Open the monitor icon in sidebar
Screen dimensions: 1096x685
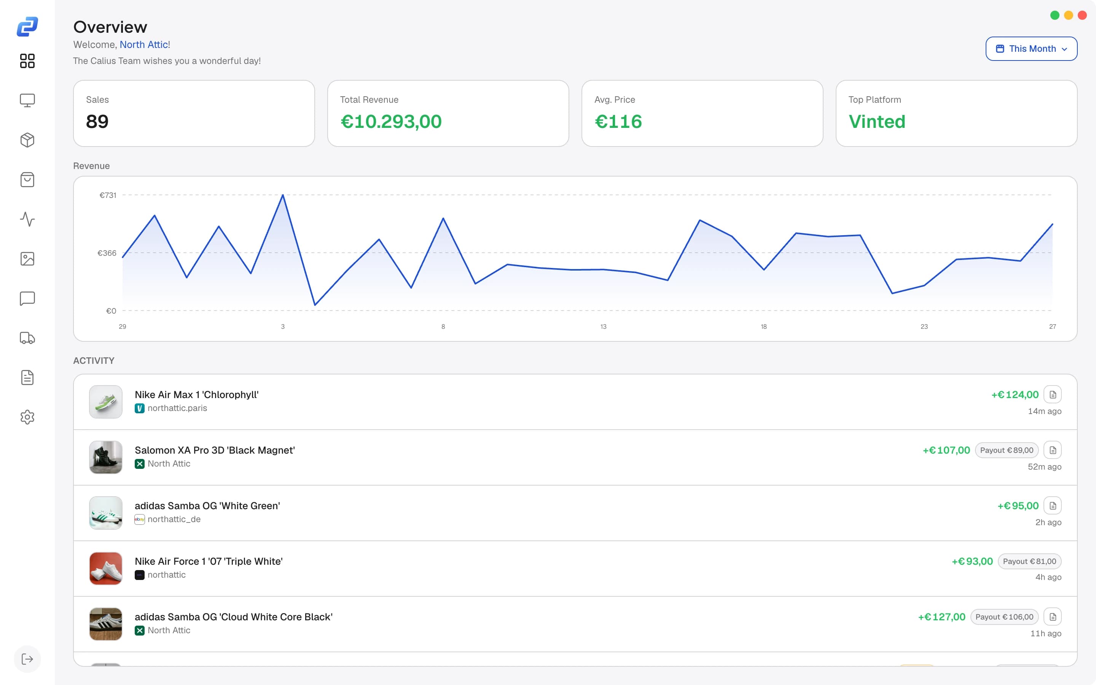click(x=27, y=100)
